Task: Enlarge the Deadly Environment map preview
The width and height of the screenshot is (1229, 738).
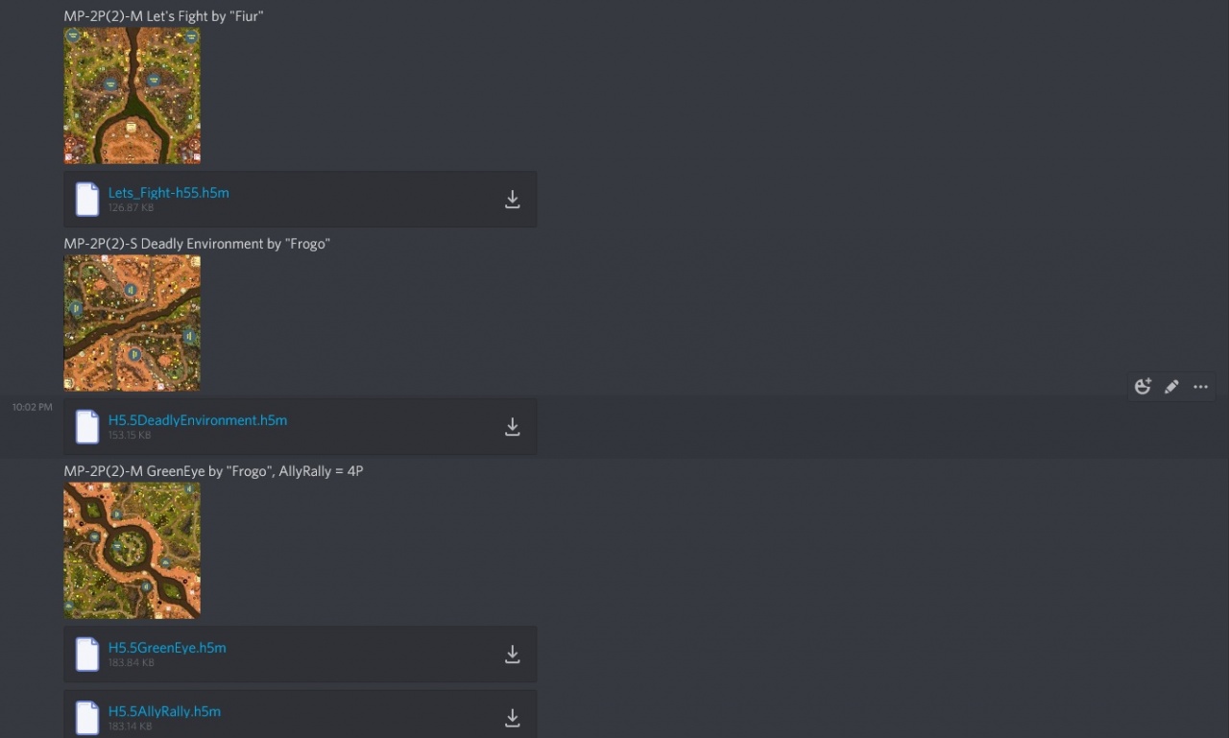Action: tap(132, 323)
